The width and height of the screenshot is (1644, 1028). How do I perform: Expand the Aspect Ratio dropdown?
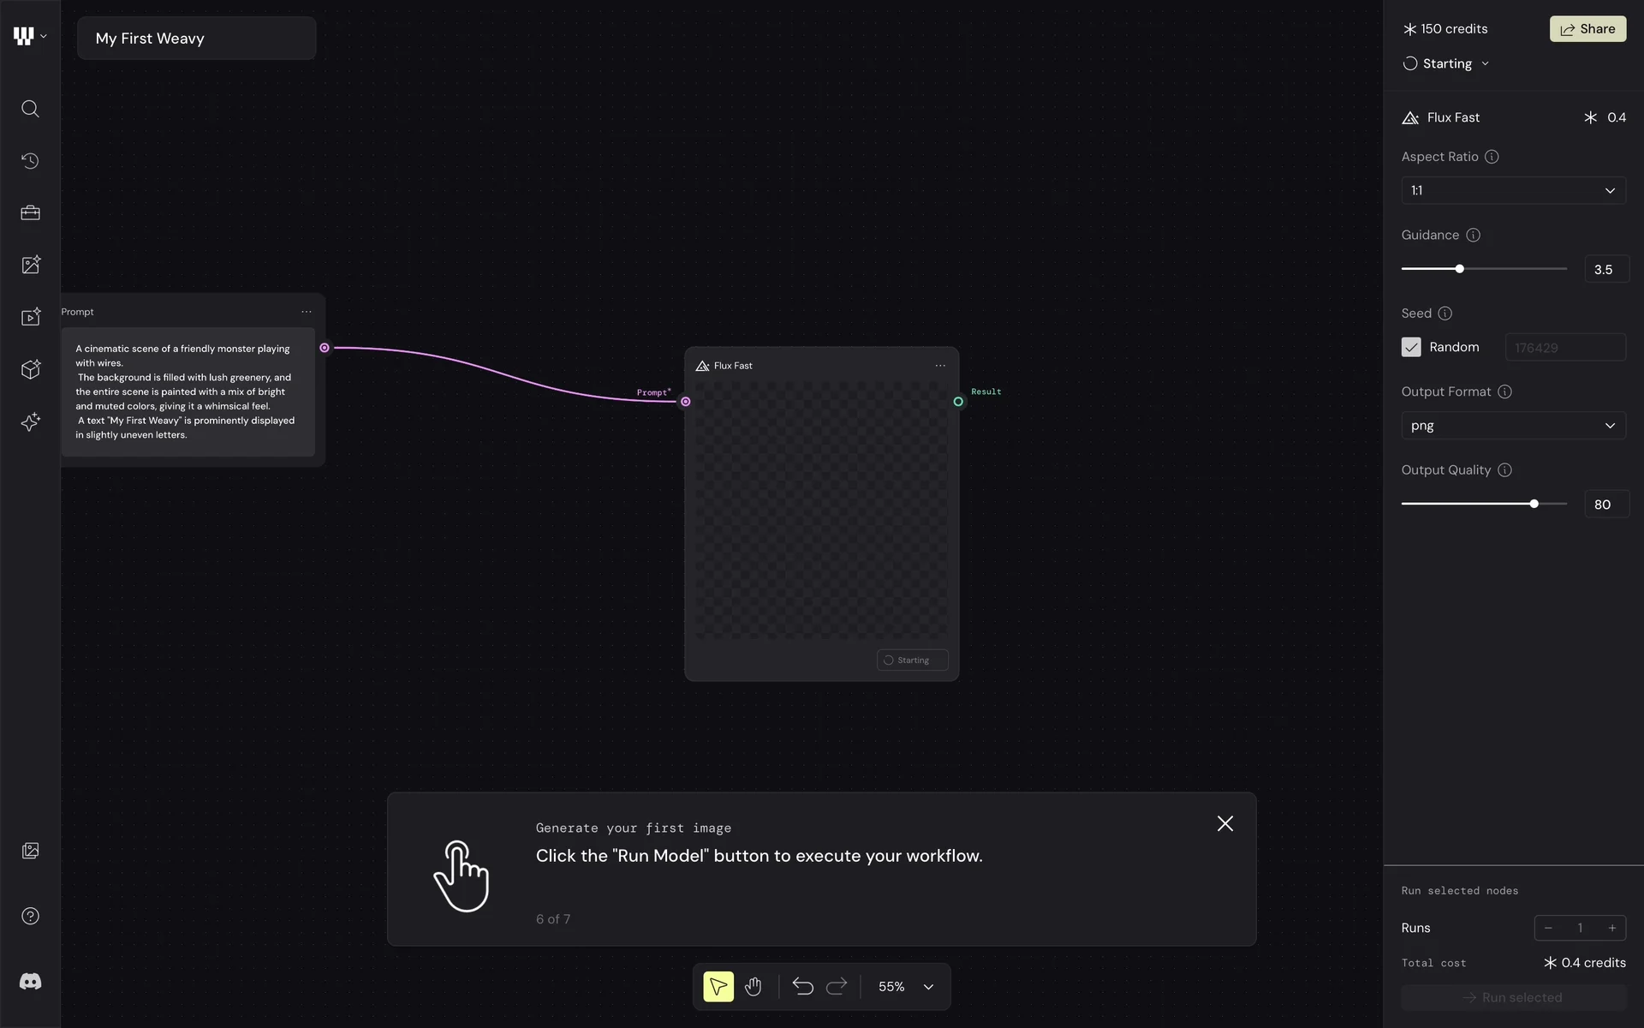coord(1513,190)
